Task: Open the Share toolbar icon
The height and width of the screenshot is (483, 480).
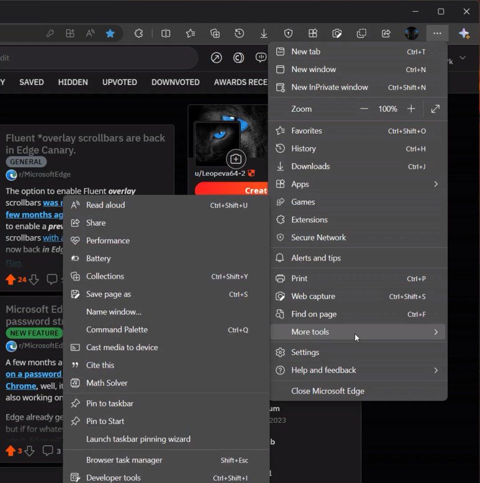Action: click(x=386, y=34)
